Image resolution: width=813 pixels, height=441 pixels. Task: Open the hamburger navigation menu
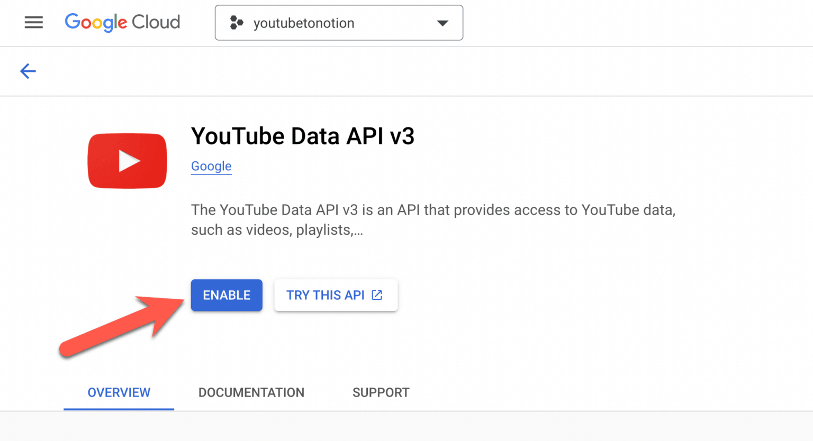click(34, 23)
